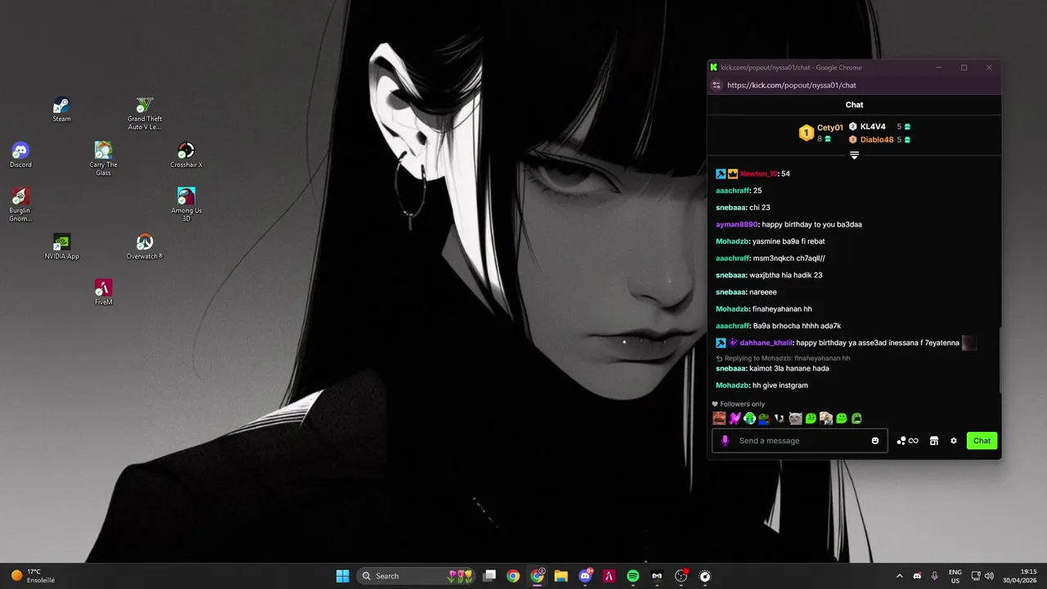Click the Cety01 top gifter name
This screenshot has height=589, width=1047.
tap(830, 128)
